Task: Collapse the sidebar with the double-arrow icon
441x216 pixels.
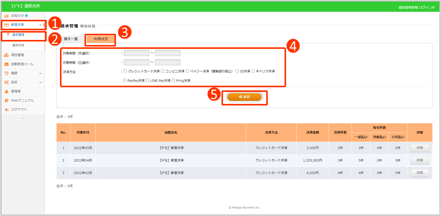Action: (23, 118)
